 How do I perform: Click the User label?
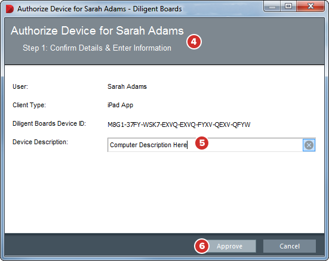(x=20, y=86)
